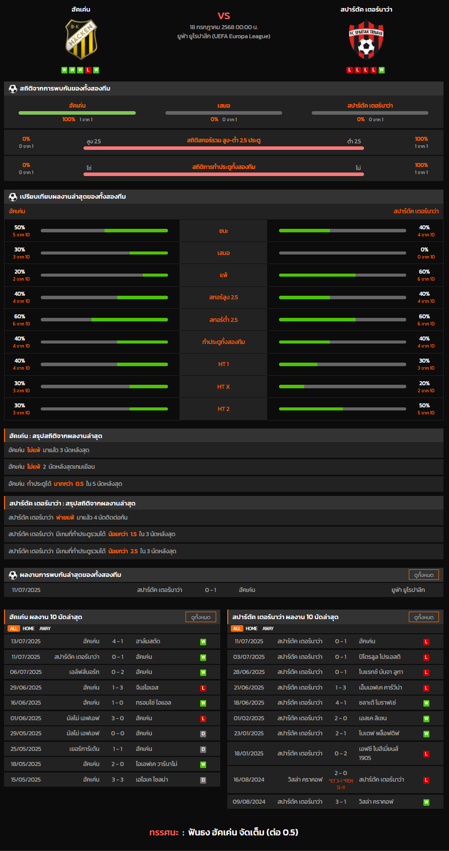Select HOME tab in Spartak Trnava results panel

coord(251,629)
